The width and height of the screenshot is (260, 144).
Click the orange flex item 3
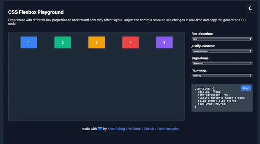[97, 43]
